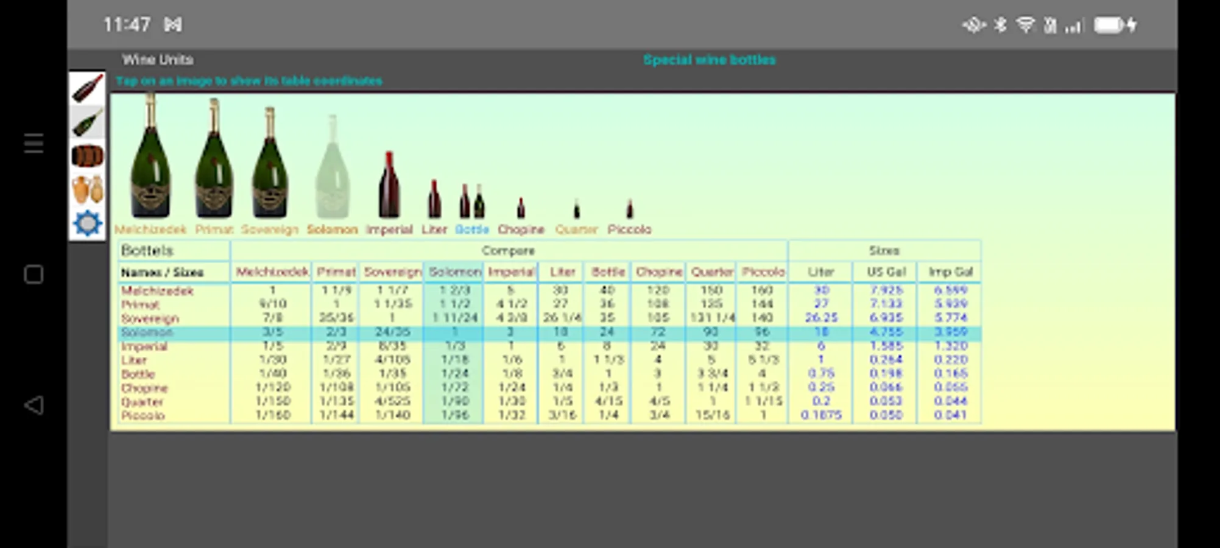Tap the Chopine small bottle image
The height and width of the screenshot is (548, 1220).
point(521,208)
